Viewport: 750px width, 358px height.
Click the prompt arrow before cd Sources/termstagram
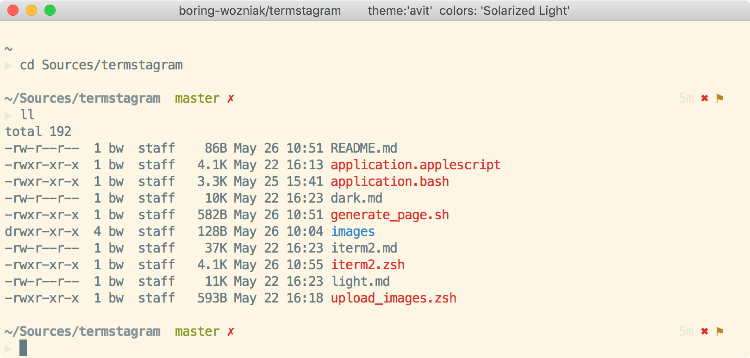(x=8, y=65)
